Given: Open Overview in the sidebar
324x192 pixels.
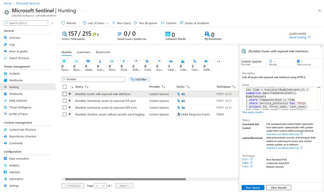Looking at the screenshot, I should pos(14,38).
